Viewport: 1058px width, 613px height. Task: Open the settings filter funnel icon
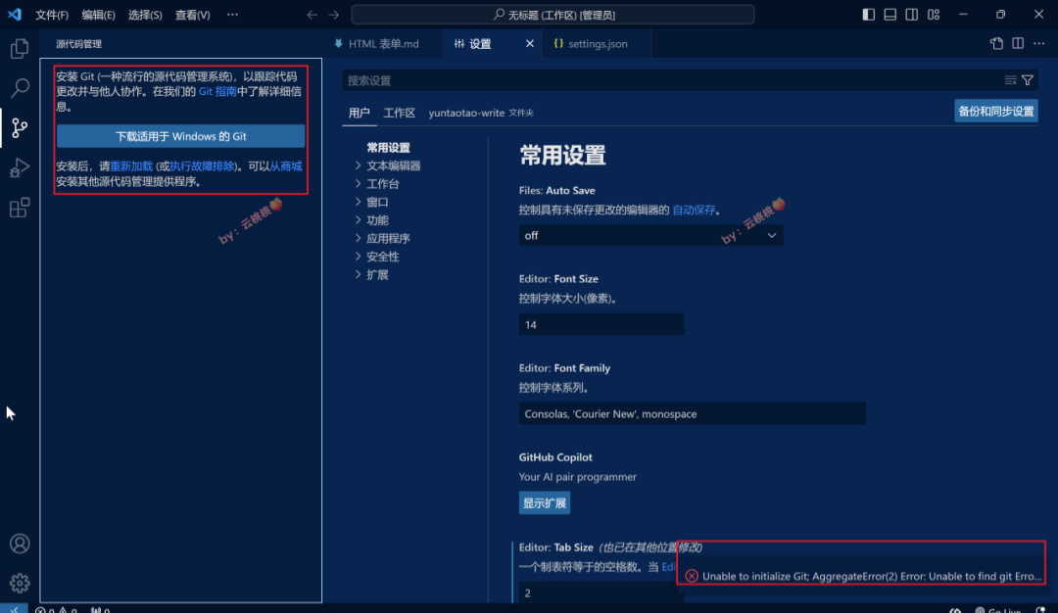click(x=1028, y=80)
